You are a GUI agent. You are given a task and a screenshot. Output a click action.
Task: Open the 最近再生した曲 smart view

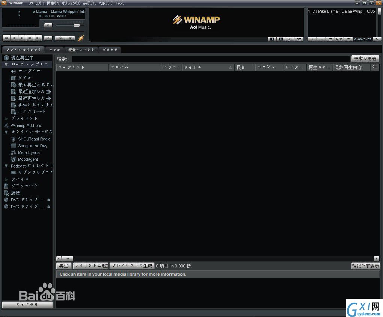click(31, 98)
